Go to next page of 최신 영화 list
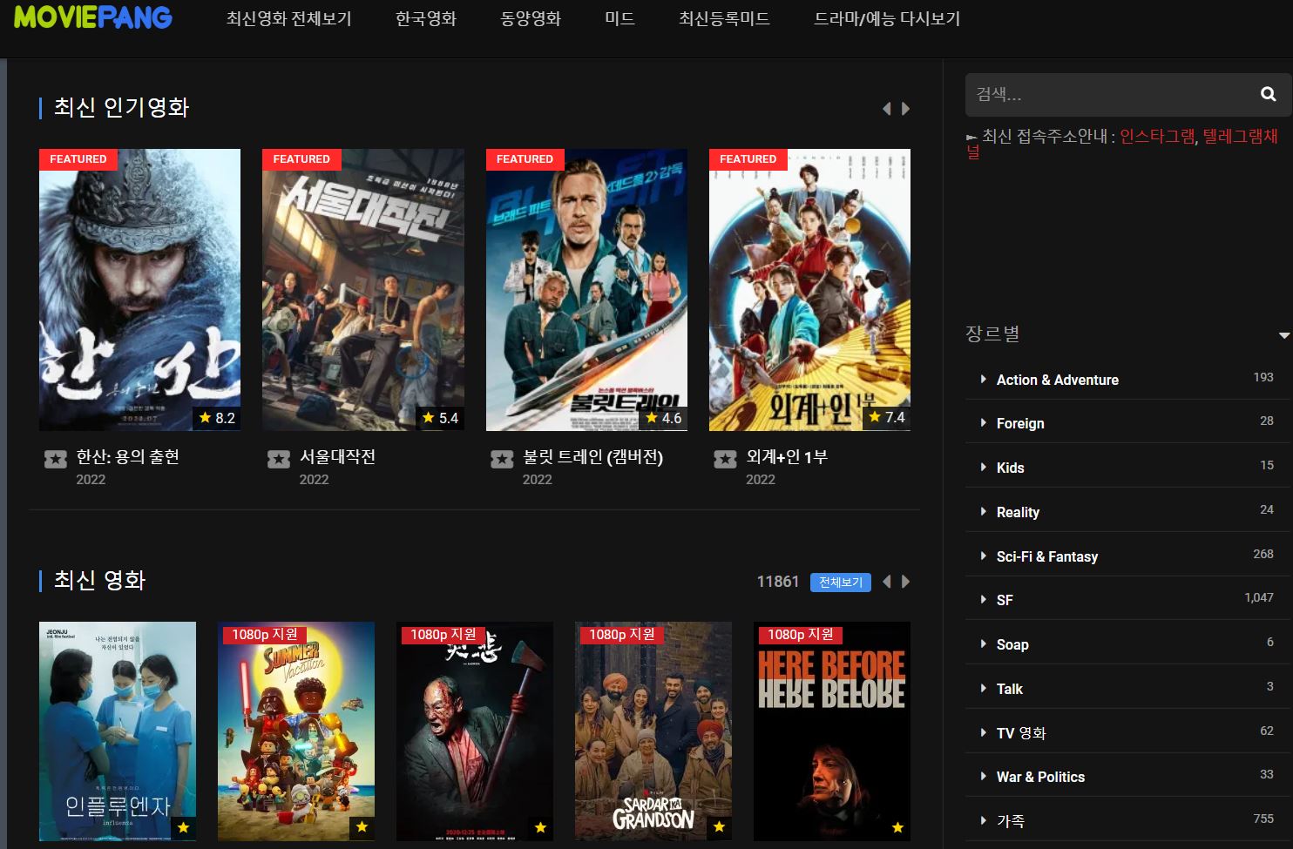Viewport: 1293px width, 849px height. click(x=905, y=582)
